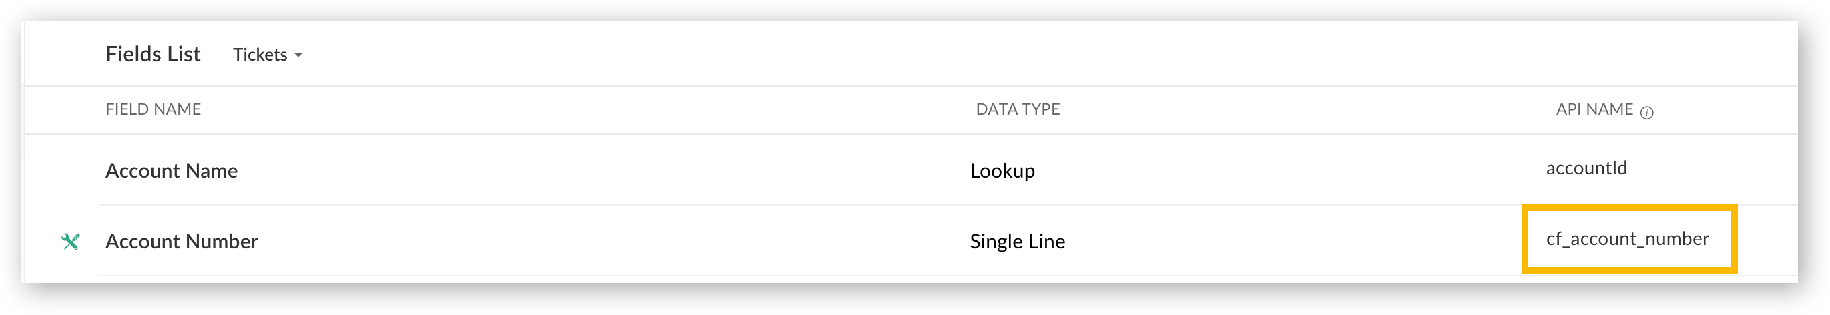Click the Fields List heading
1830x315 pixels.
[x=153, y=54]
